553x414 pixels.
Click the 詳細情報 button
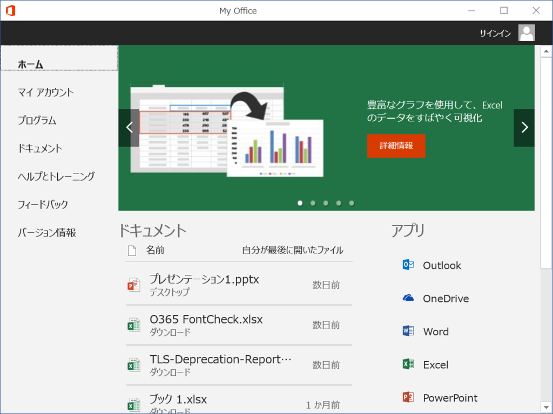(396, 146)
